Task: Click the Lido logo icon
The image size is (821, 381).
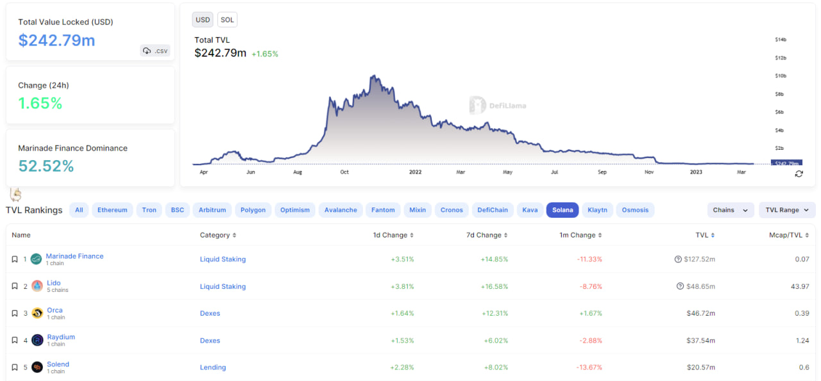Action: [37, 286]
